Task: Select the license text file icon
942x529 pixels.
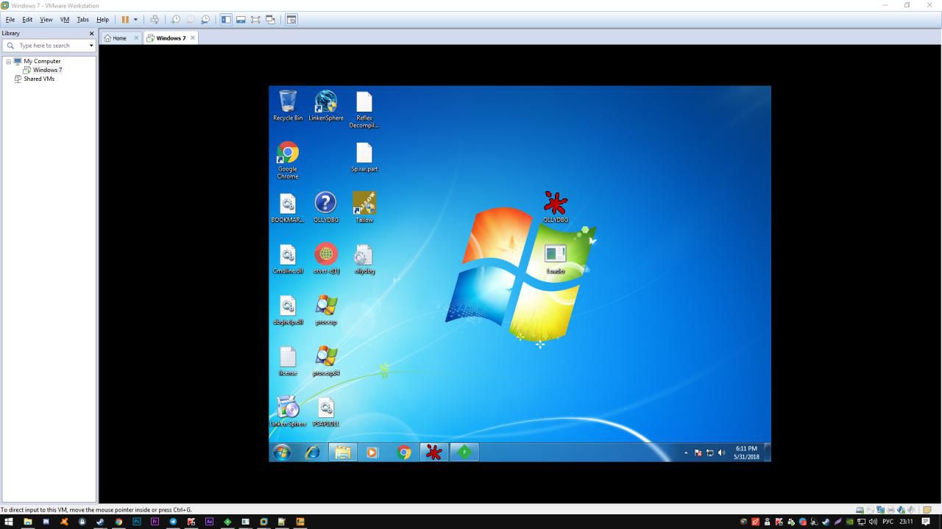Action: point(288,361)
